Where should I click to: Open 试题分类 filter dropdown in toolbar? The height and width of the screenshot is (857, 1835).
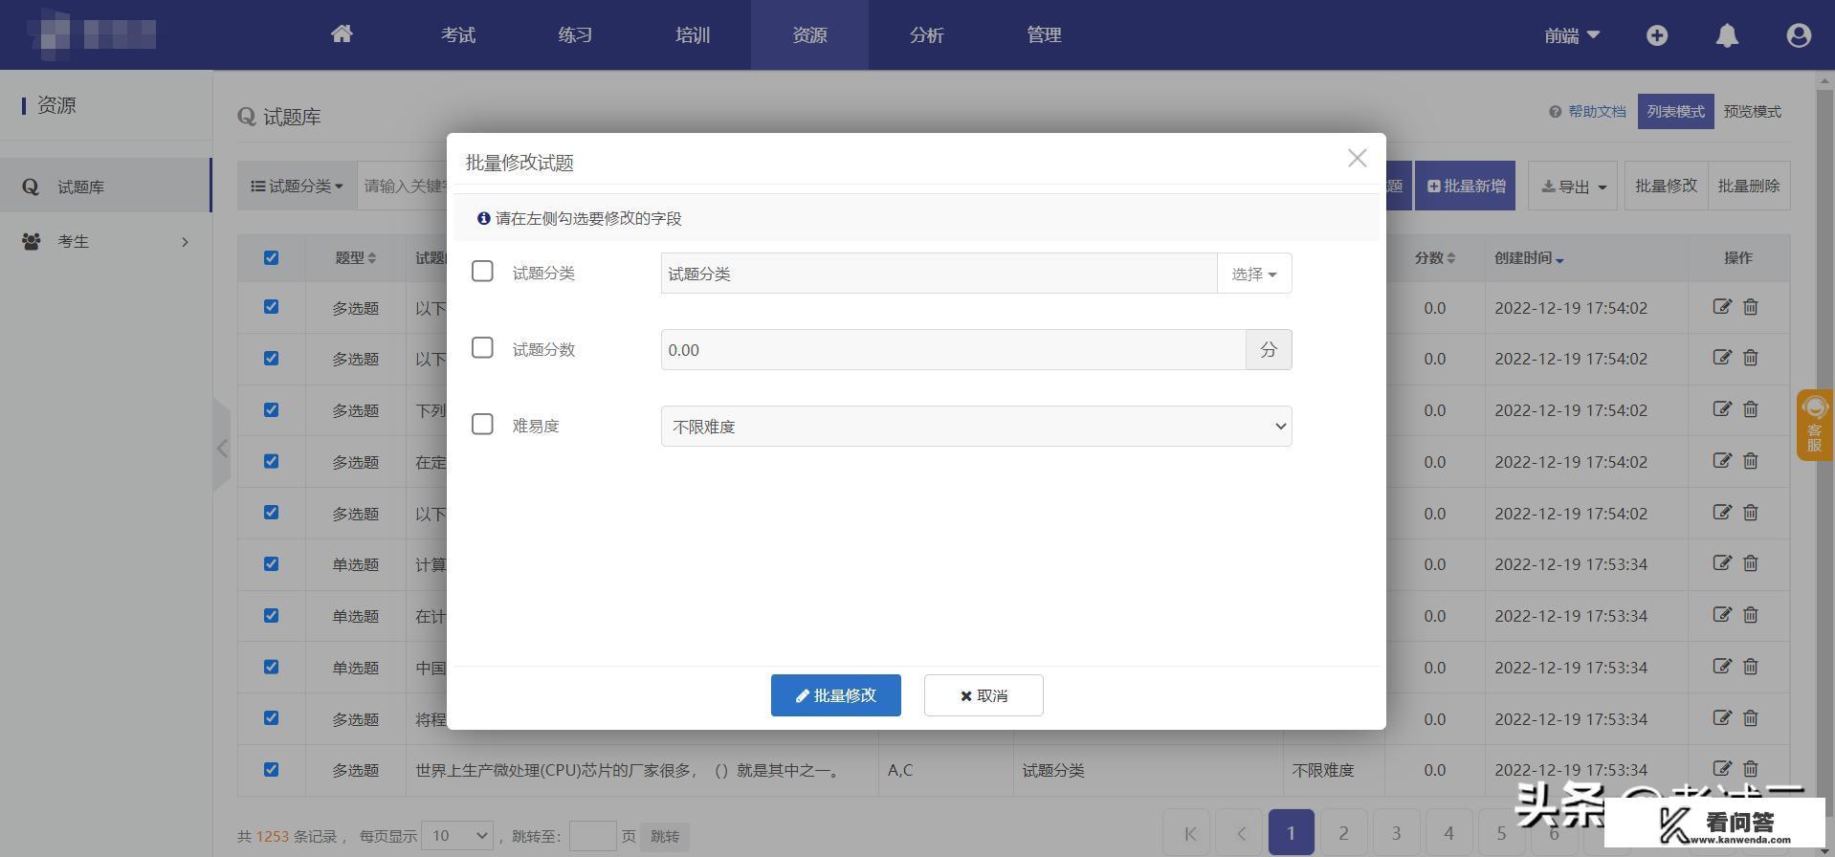pyautogui.click(x=297, y=186)
